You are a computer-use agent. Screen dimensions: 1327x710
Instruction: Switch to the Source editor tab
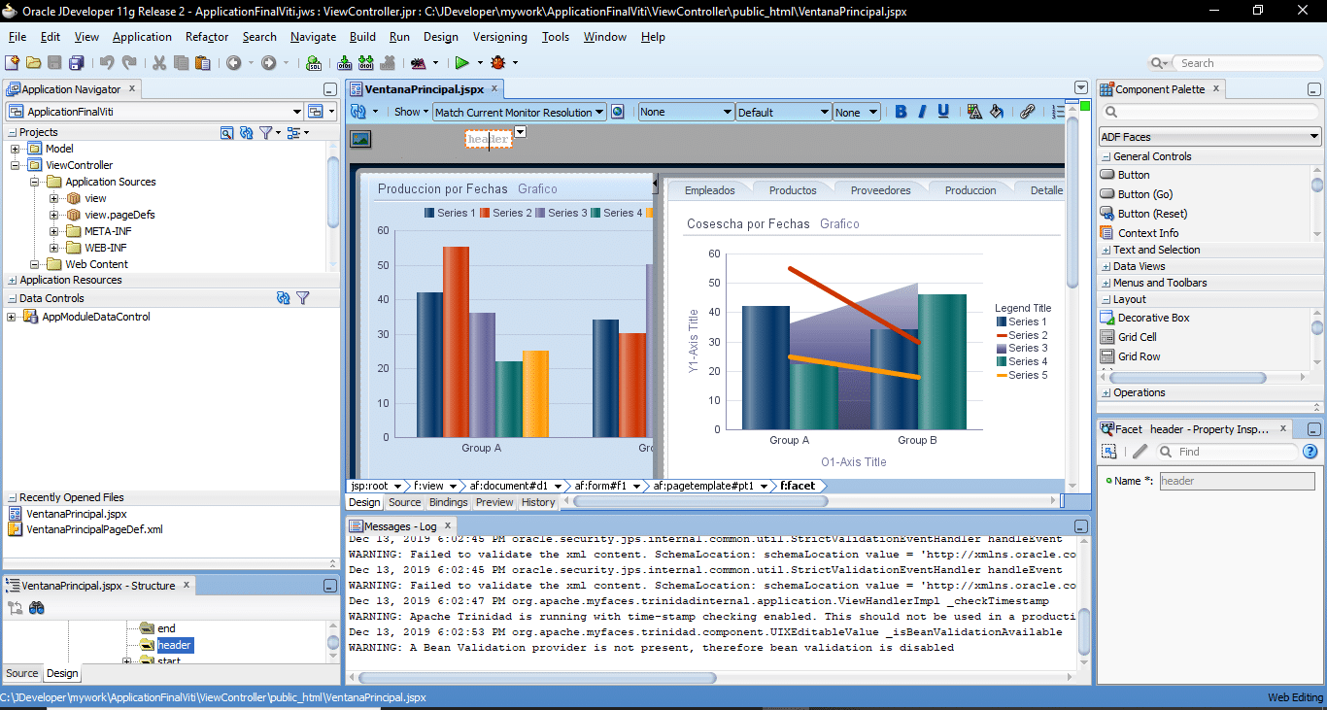click(x=404, y=502)
